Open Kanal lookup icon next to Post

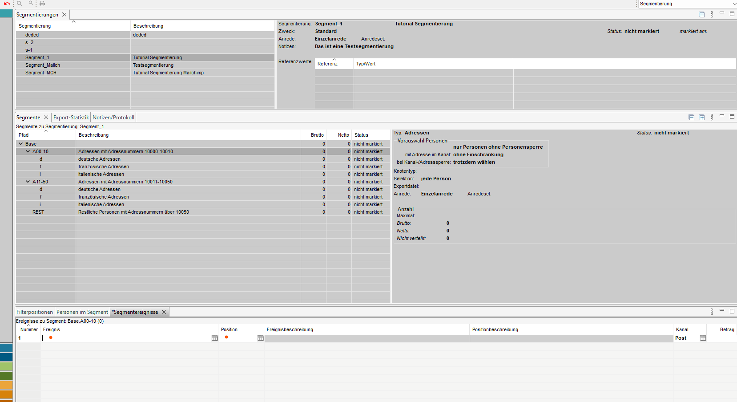click(703, 338)
